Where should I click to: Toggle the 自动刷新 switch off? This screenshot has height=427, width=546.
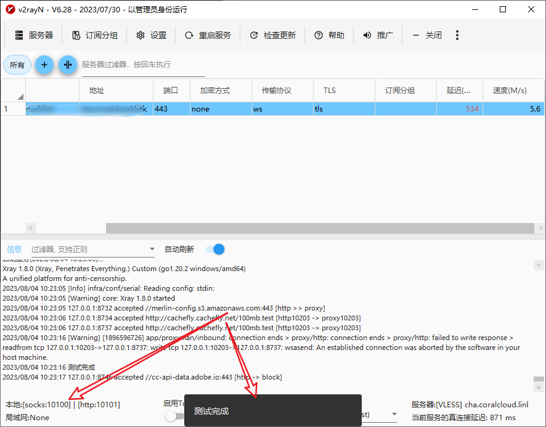215,250
